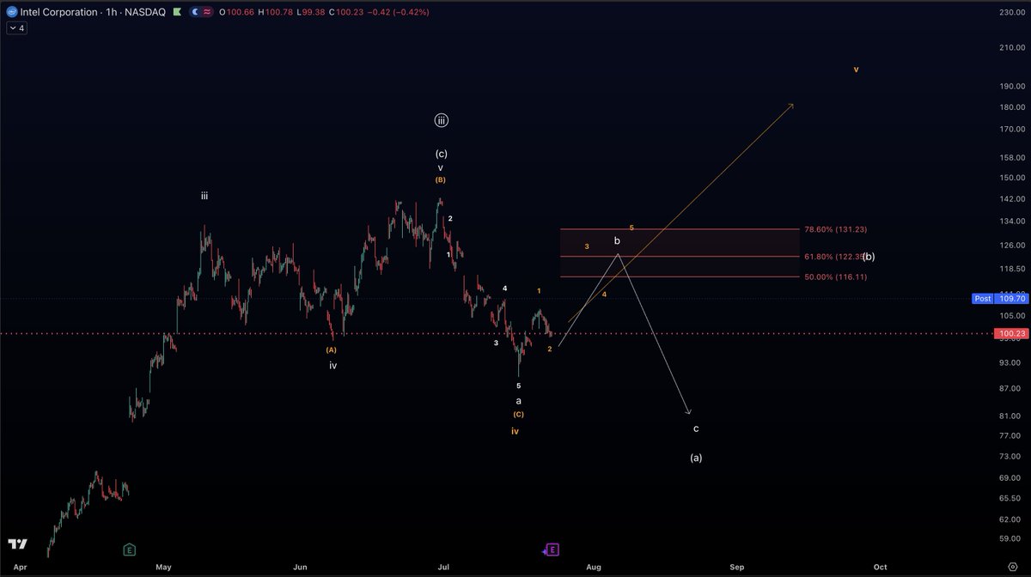Viewport: 1031px width, 577px height.
Task: Select the white b label inside the Fibonacci zone
Action: click(x=617, y=241)
